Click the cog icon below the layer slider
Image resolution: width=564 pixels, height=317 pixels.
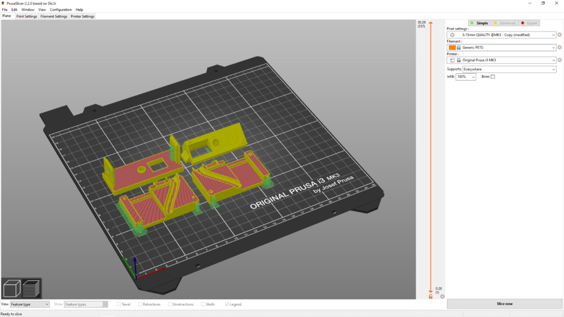(442, 296)
